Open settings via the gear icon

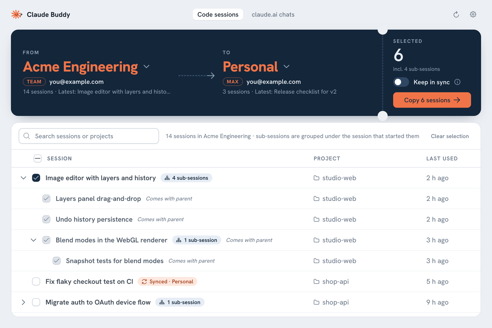click(473, 14)
